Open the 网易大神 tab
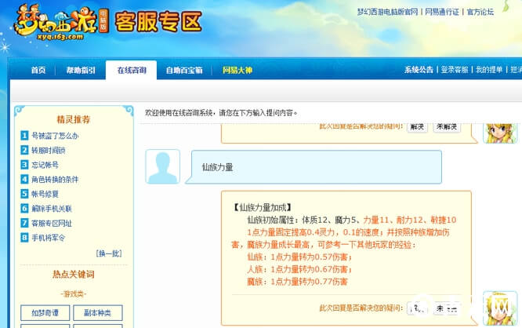The image size is (522, 328). 237,71
